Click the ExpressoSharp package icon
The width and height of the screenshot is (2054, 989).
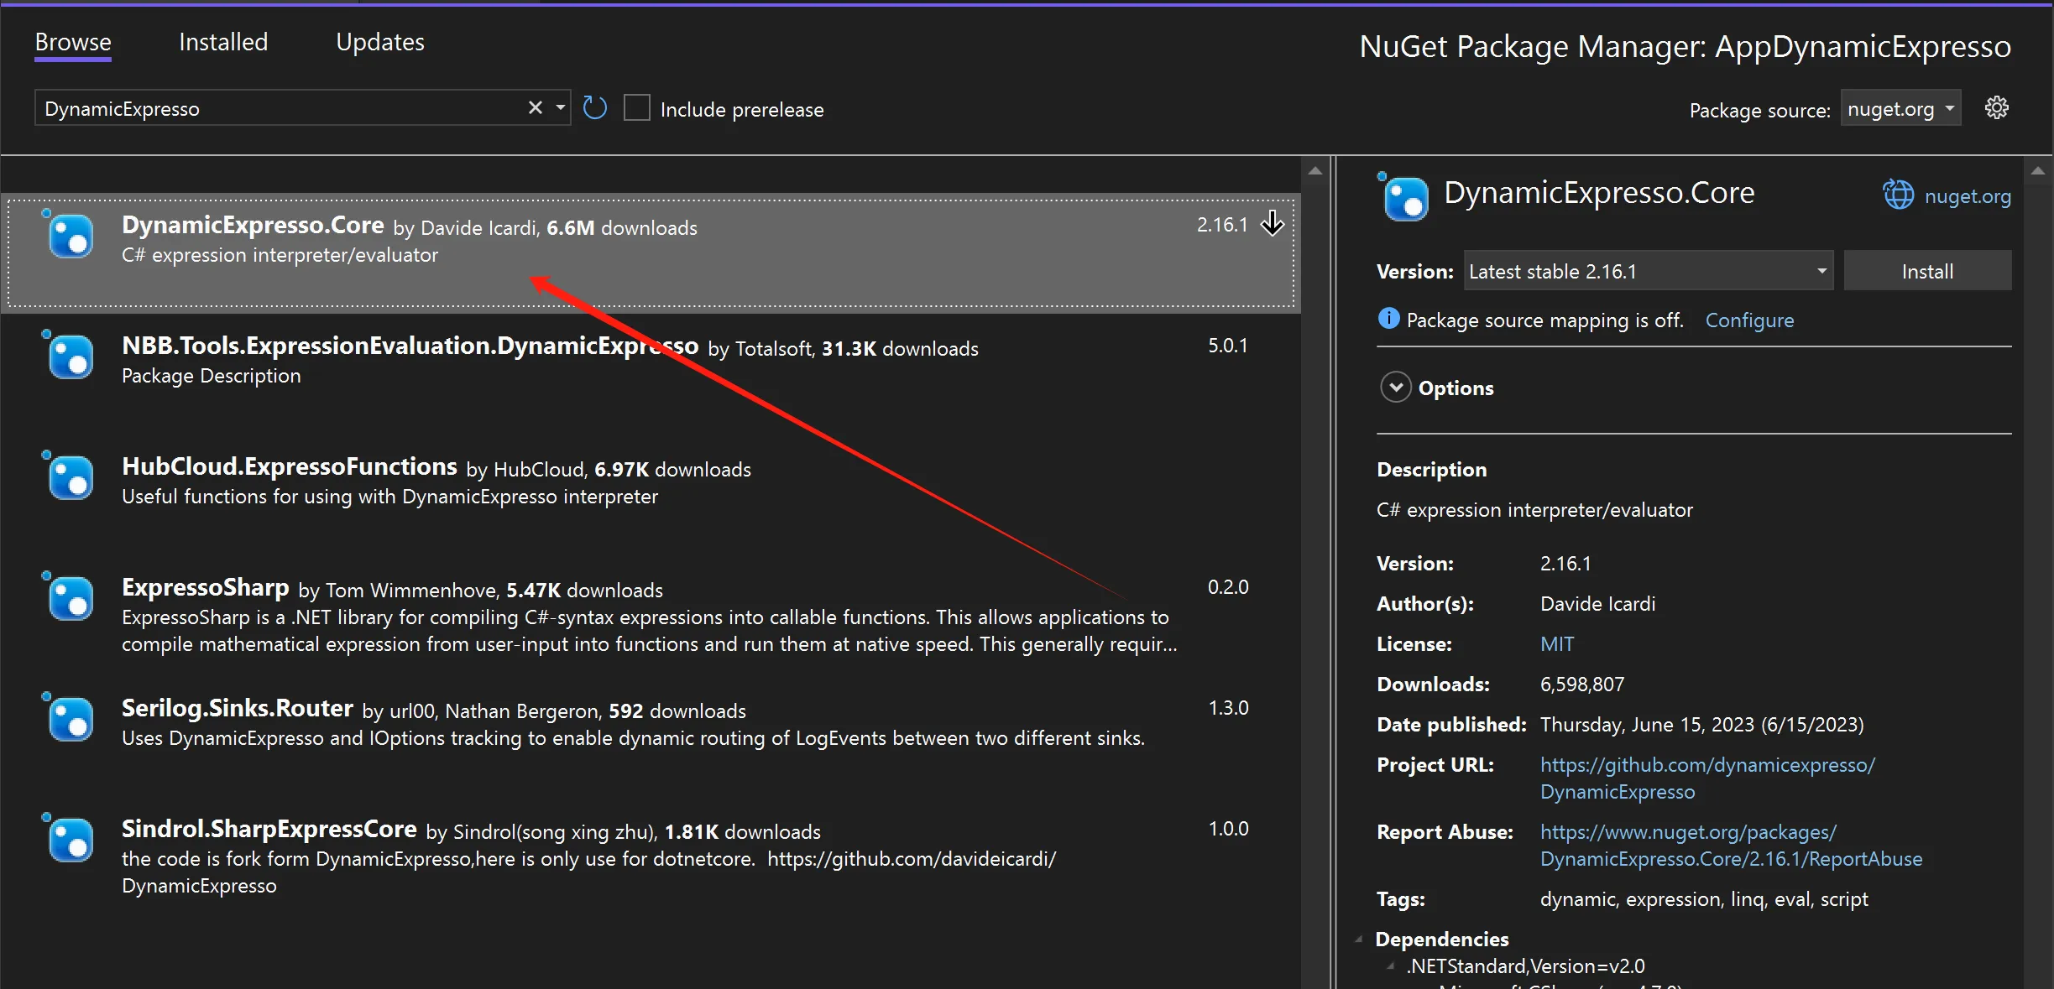[x=69, y=597]
